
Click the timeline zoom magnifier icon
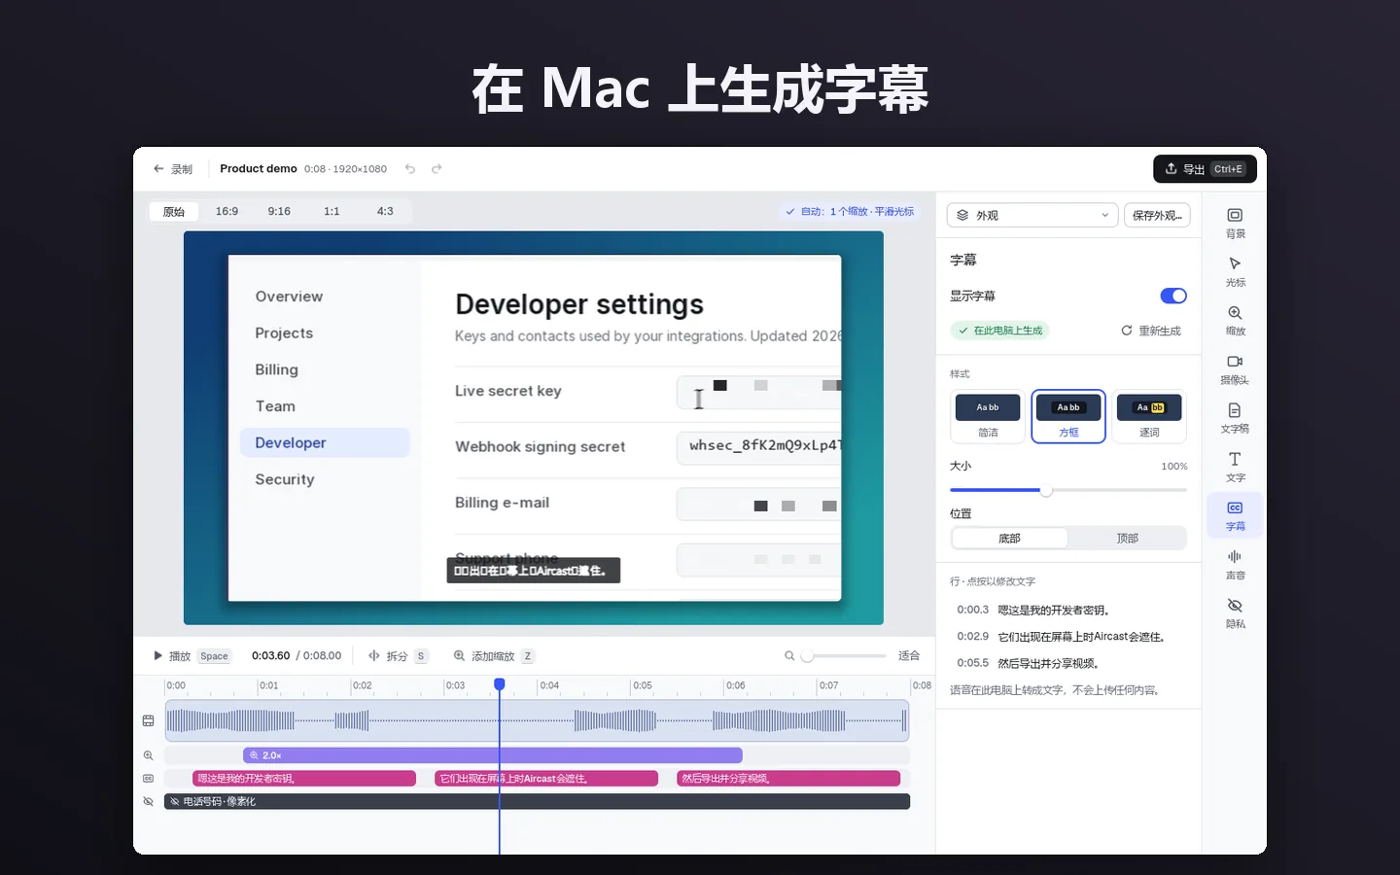click(789, 656)
